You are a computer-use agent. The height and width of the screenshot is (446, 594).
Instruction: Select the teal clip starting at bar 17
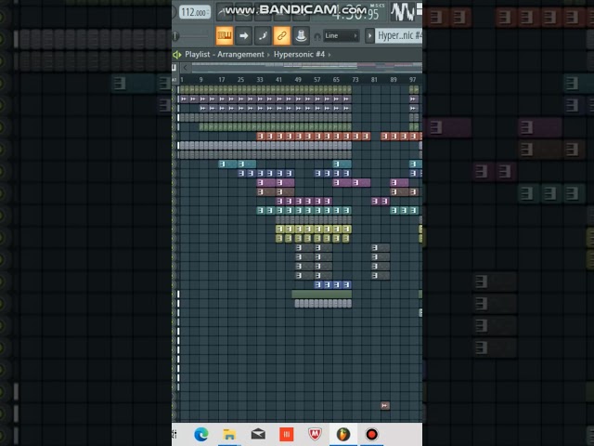click(227, 164)
